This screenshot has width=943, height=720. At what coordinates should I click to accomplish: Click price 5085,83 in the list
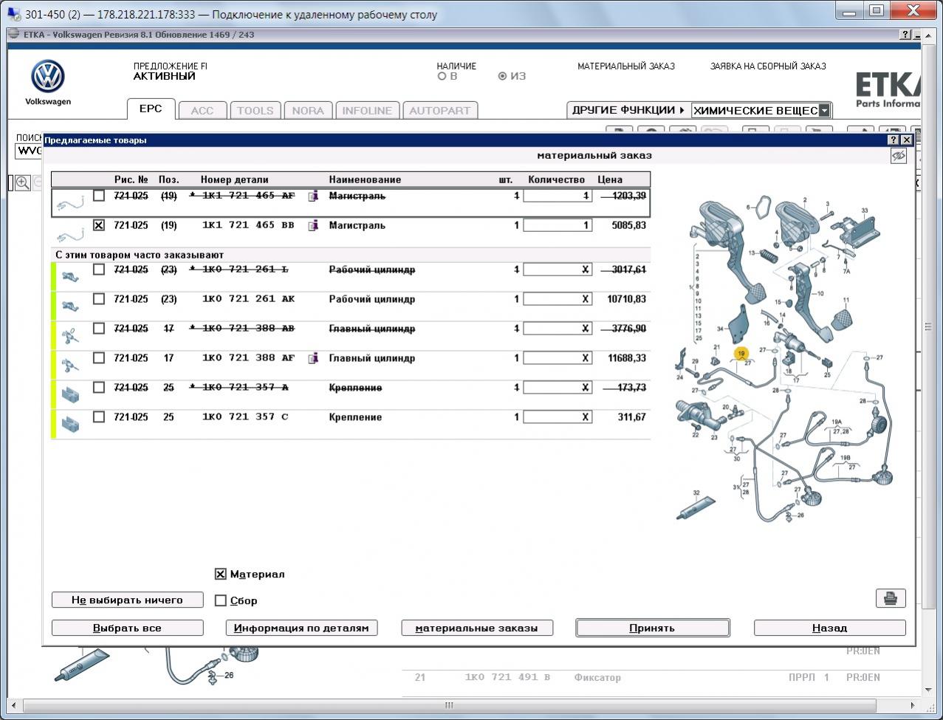coord(628,225)
